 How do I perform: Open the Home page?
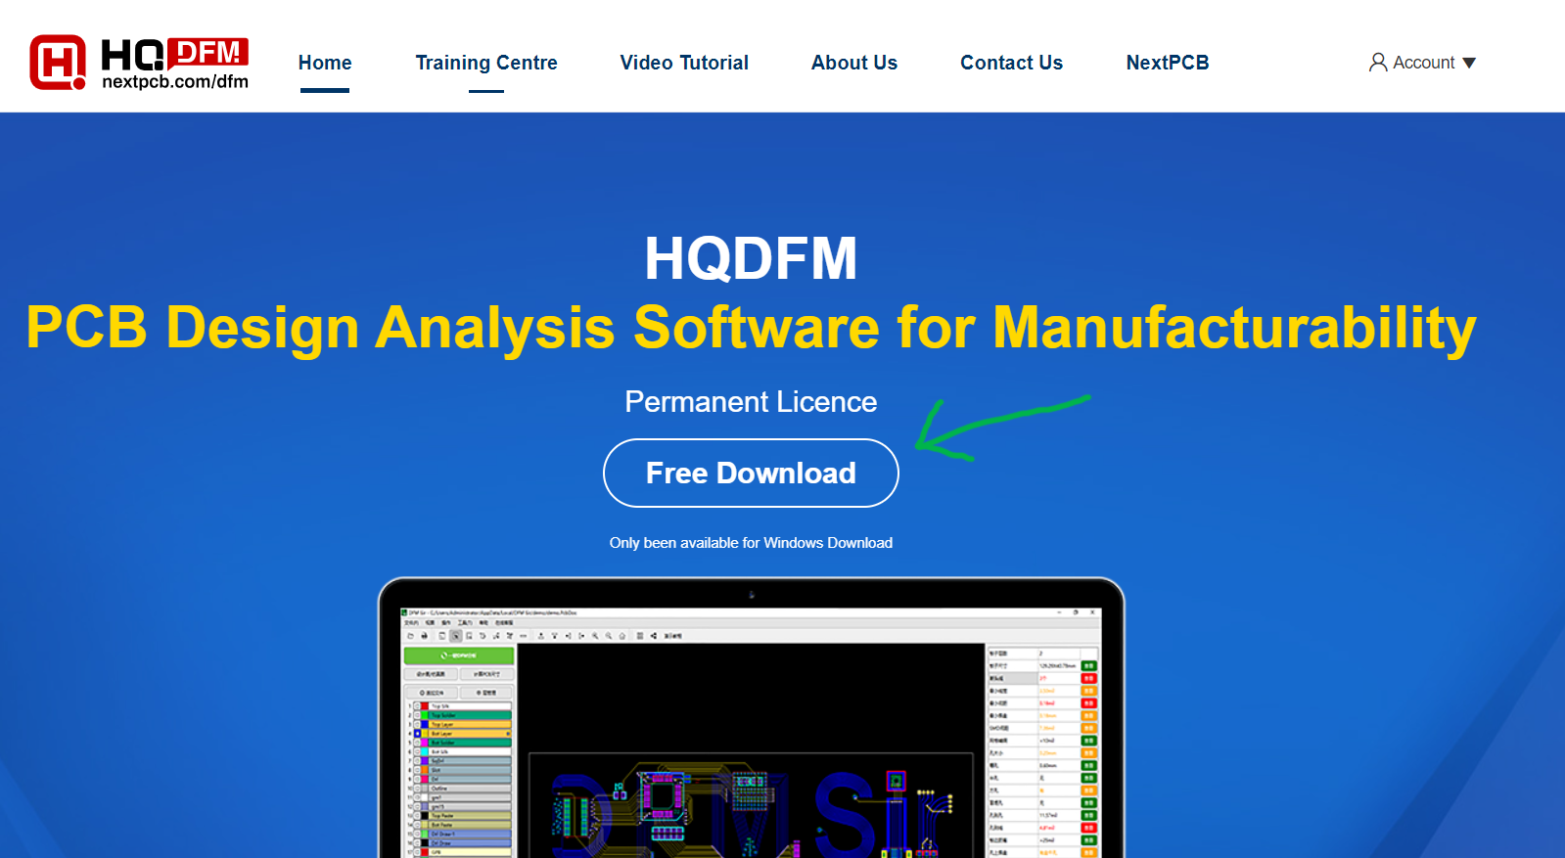coord(325,63)
